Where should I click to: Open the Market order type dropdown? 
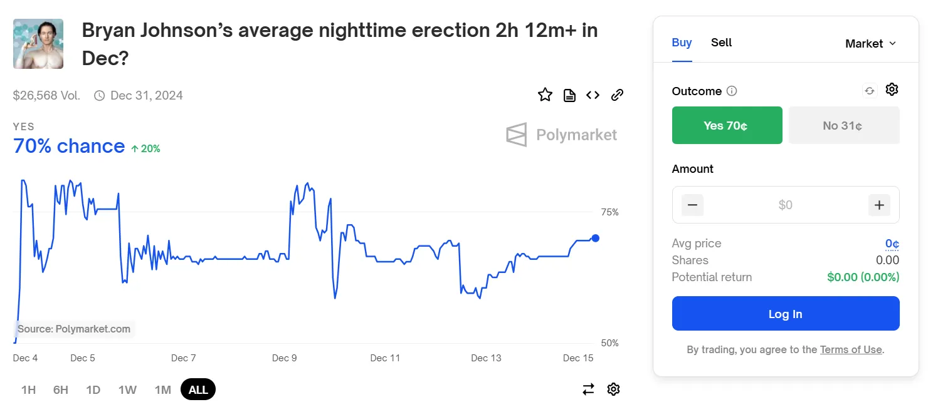click(870, 43)
